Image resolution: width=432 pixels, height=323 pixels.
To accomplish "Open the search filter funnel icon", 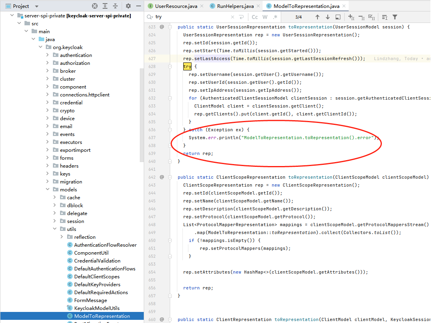I will tap(395, 17).
